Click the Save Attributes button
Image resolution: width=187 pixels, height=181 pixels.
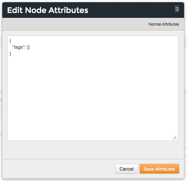159,169
